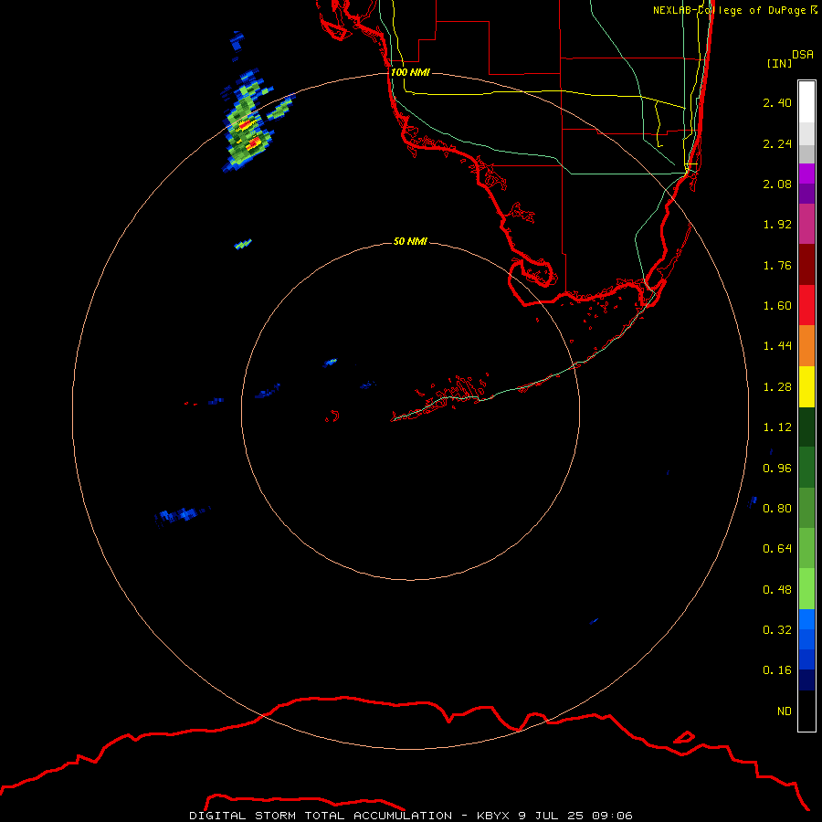This screenshot has width=822, height=822.
Task: Click the 100 NMI range ring label
Action: (x=410, y=72)
